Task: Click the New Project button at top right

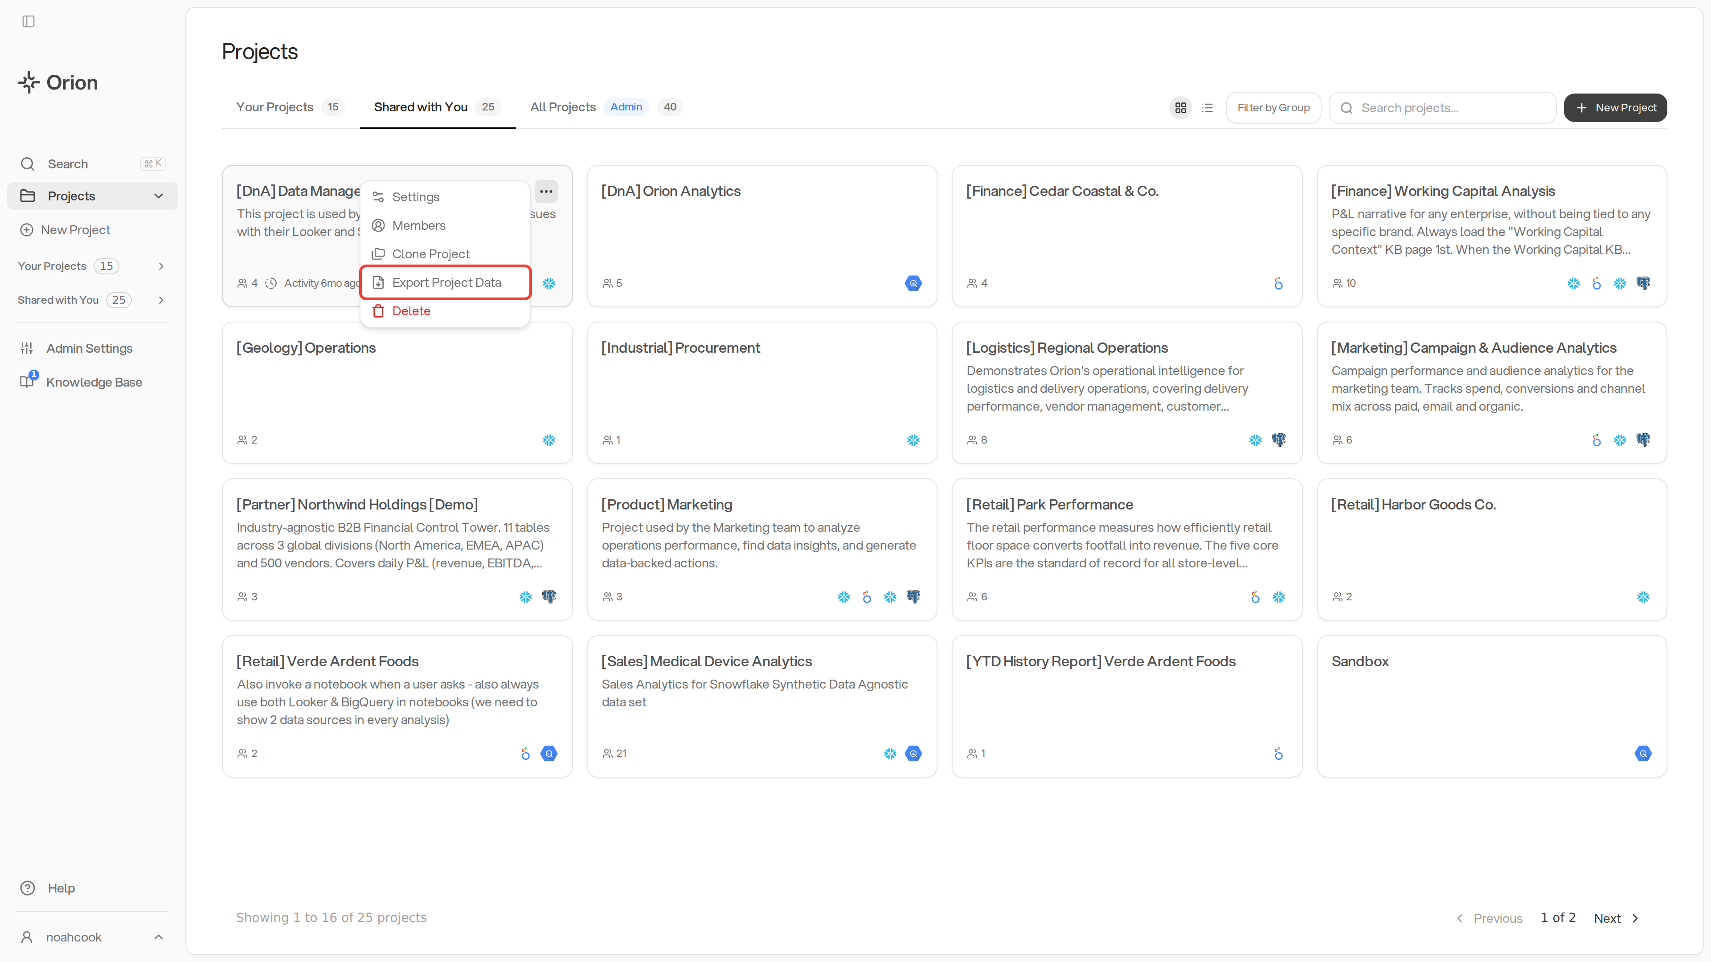Action: (x=1615, y=107)
